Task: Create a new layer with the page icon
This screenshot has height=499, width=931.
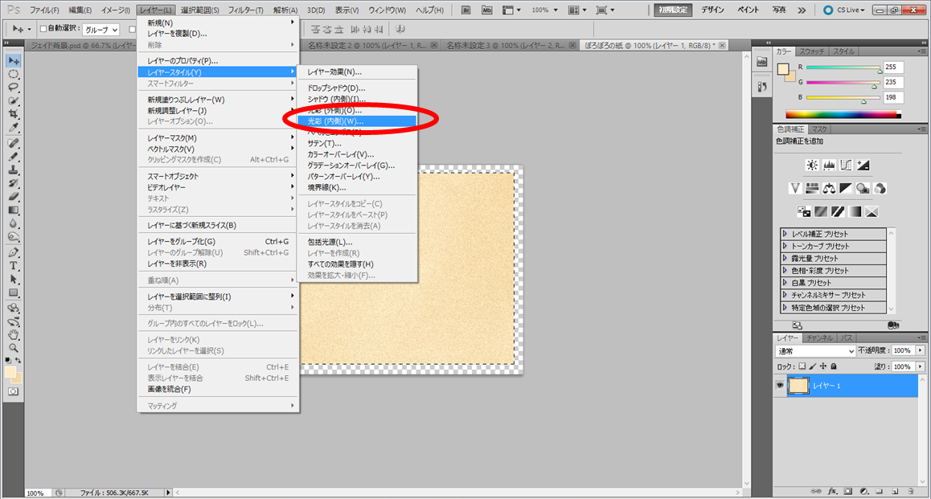Action: [x=894, y=491]
